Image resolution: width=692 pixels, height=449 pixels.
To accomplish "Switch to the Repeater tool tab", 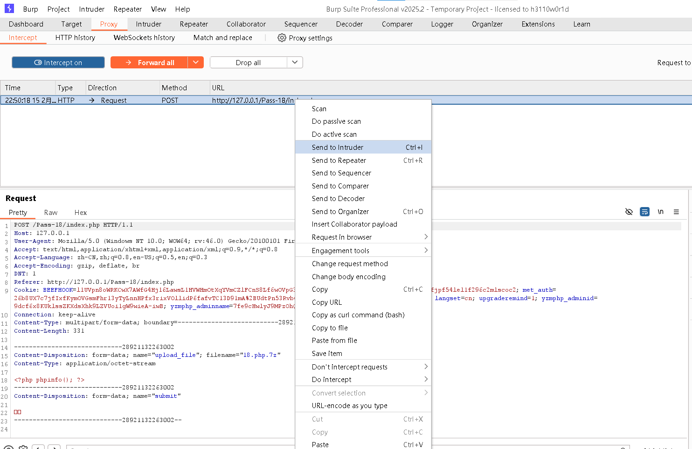I will pyautogui.click(x=194, y=24).
